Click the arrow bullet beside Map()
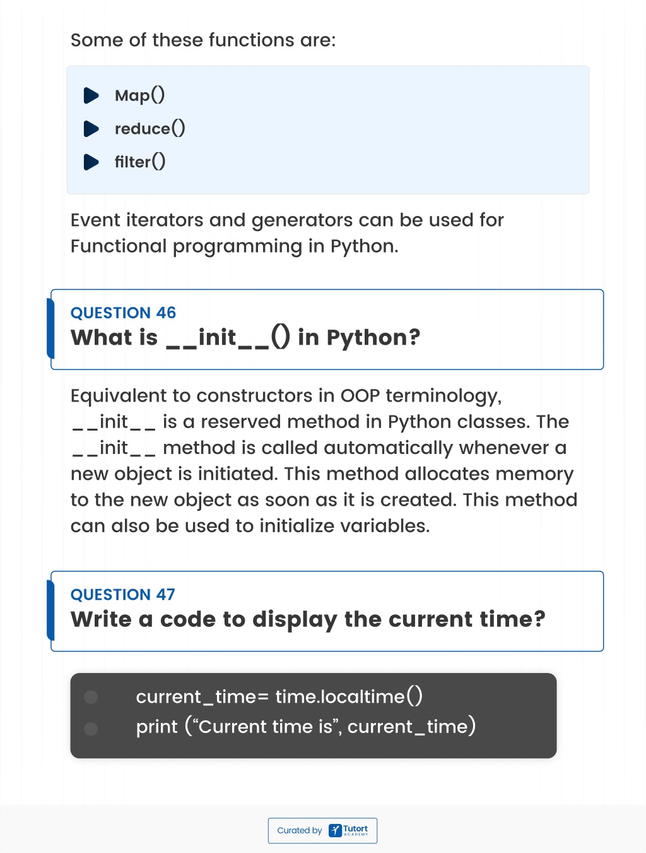 point(91,95)
